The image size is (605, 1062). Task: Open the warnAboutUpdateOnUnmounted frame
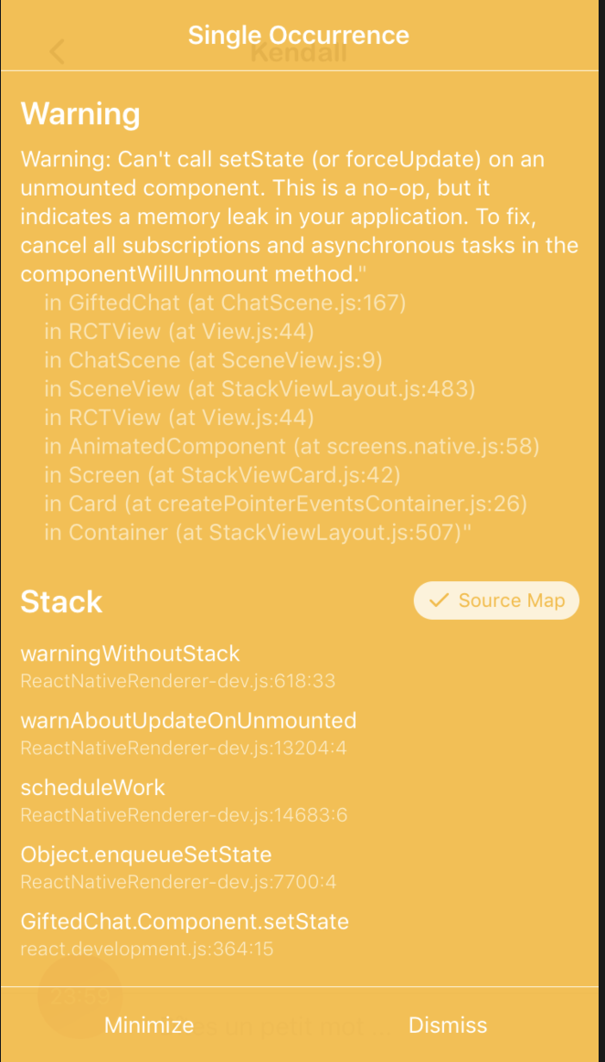(x=188, y=721)
